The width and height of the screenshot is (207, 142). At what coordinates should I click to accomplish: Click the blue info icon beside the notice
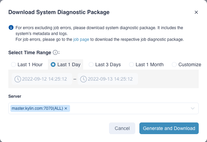11,27
